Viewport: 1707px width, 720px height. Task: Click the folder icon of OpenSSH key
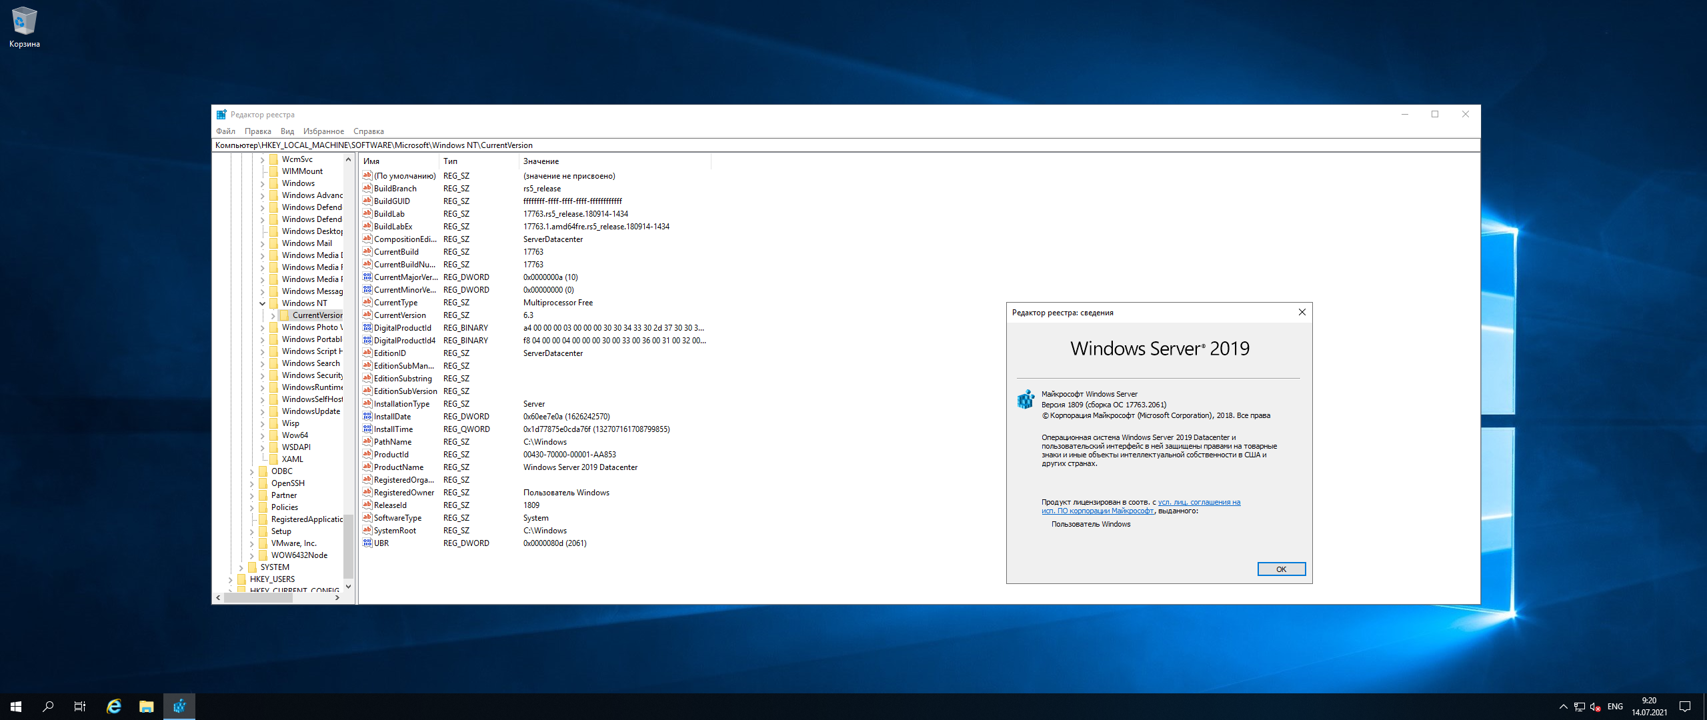263,483
